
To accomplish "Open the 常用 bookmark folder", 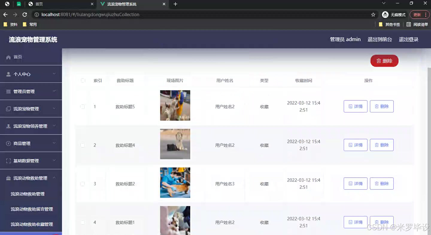I will click(30, 25).
